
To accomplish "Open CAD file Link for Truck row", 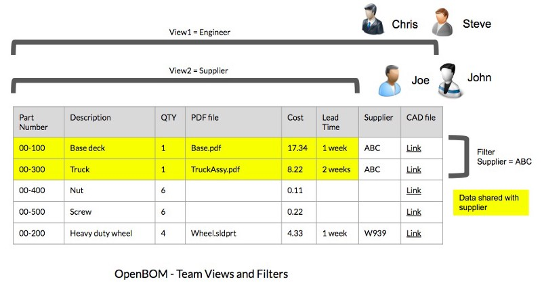I will tap(413, 169).
